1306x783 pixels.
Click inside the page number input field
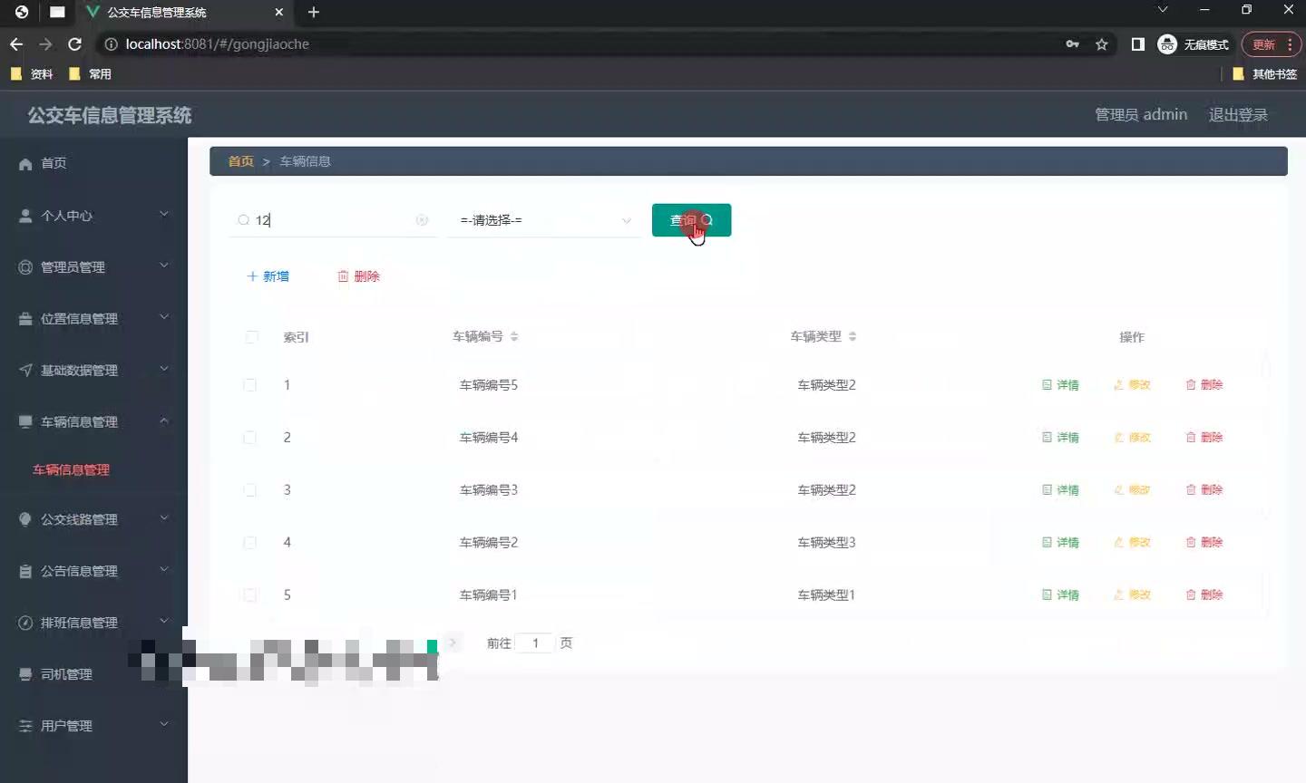tap(535, 643)
